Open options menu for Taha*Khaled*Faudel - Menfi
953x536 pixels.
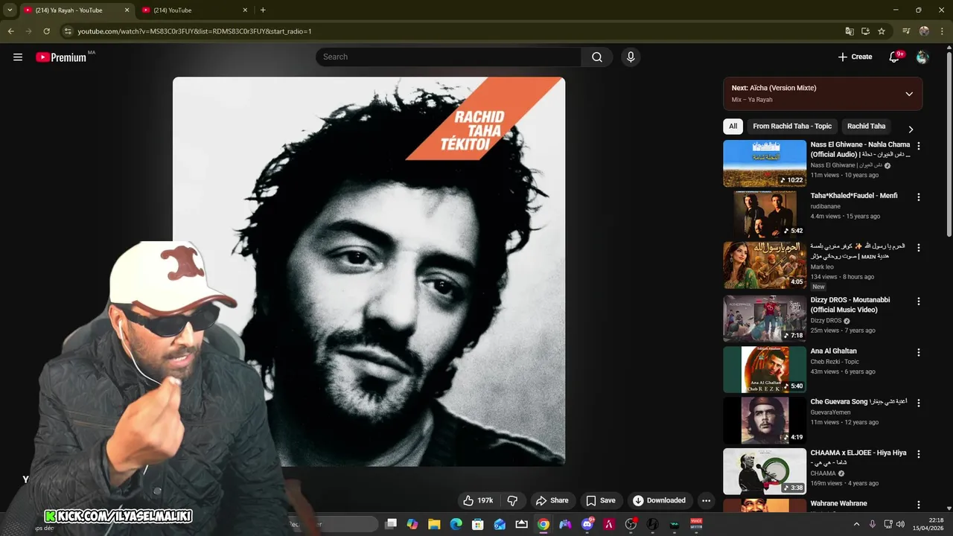(918, 197)
